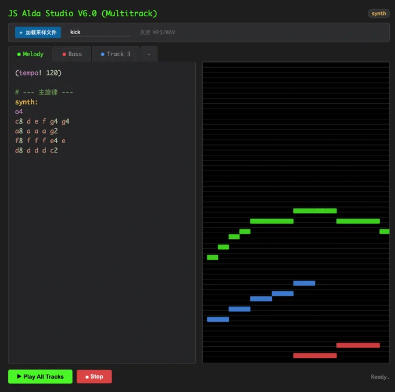
Task: Open the Track 3 tab
Action: pos(116,54)
